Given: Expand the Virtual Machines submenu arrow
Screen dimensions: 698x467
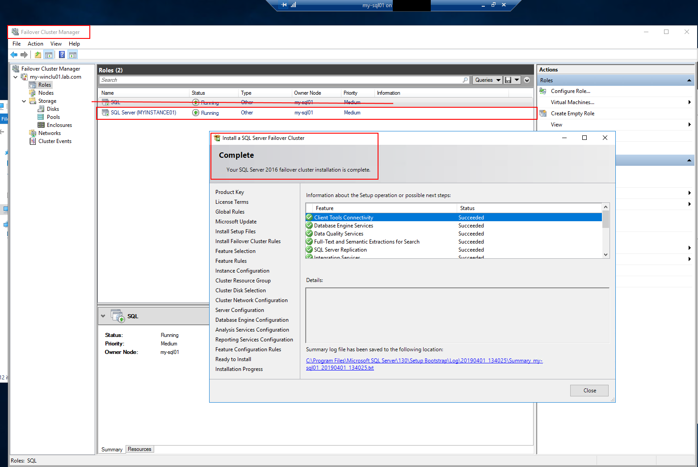Looking at the screenshot, I should [x=690, y=102].
